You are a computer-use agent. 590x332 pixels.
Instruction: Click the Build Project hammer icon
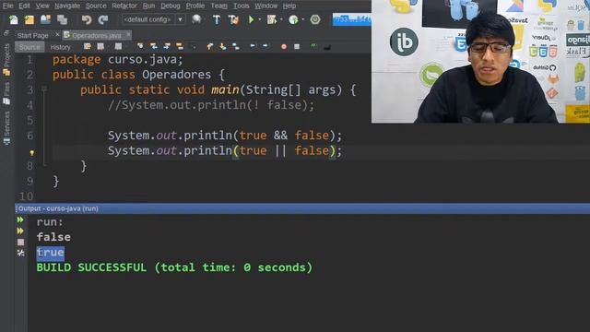[217, 19]
